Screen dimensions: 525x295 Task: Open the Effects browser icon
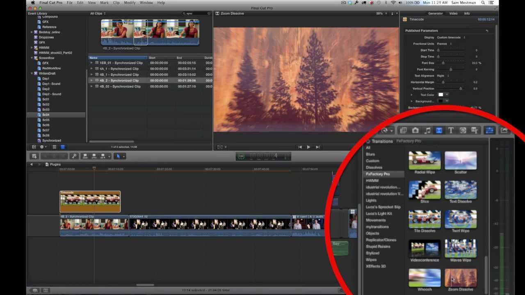403,130
